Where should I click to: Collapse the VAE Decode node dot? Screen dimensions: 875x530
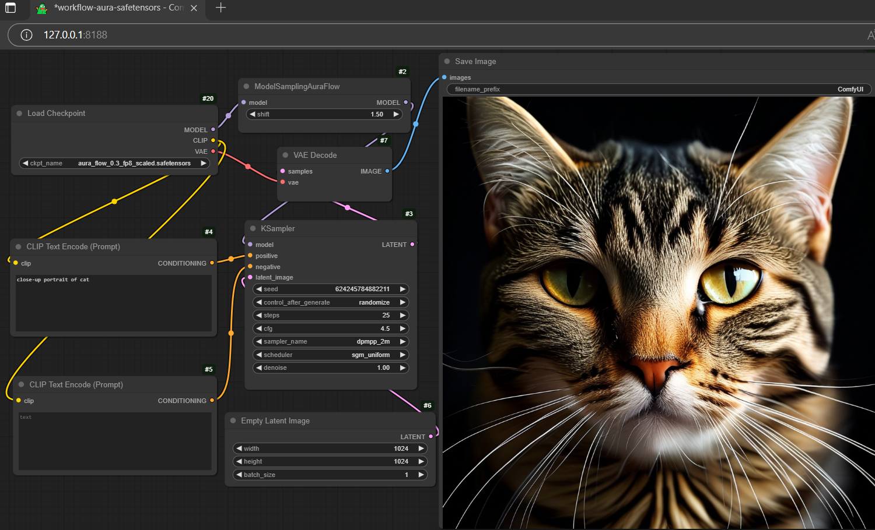(285, 155)
